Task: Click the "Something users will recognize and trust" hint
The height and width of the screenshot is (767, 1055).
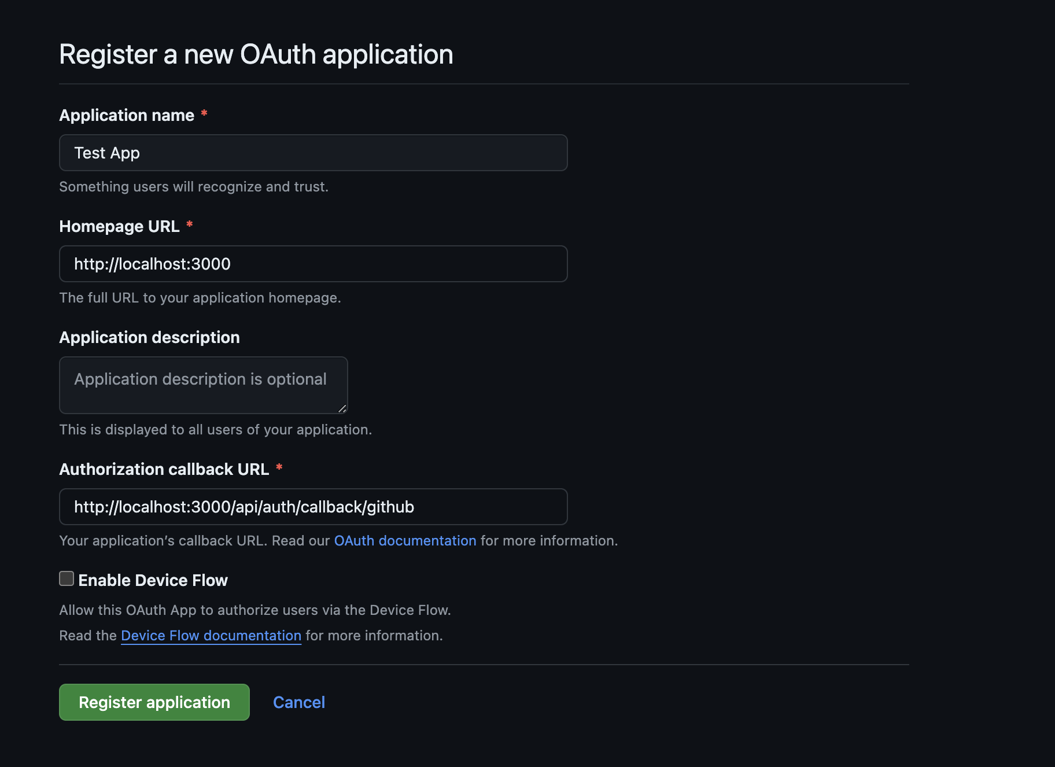Action: tap(194, 187)
